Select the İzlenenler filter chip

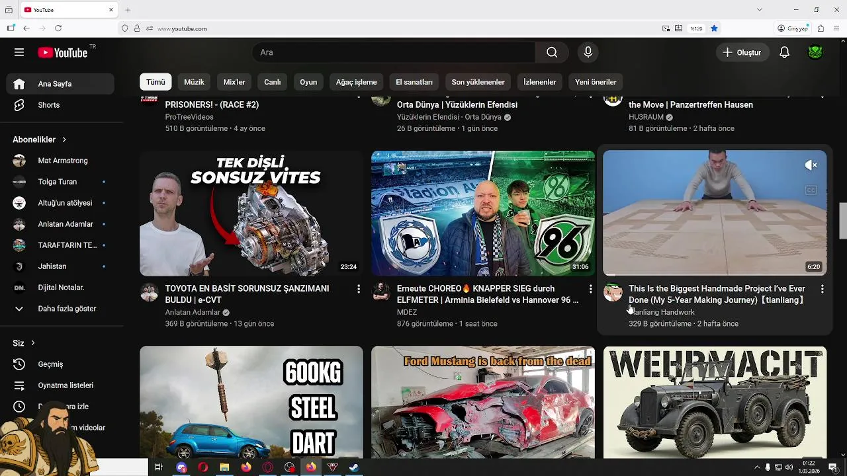pyautogui.click(x=539, y=82)
